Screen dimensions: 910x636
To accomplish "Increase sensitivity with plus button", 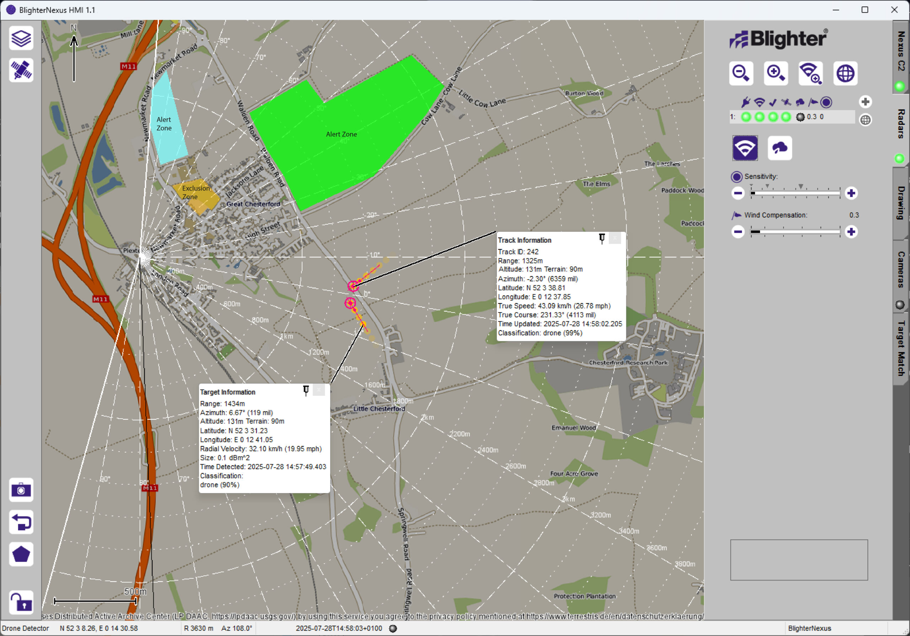I will [851, 193].
